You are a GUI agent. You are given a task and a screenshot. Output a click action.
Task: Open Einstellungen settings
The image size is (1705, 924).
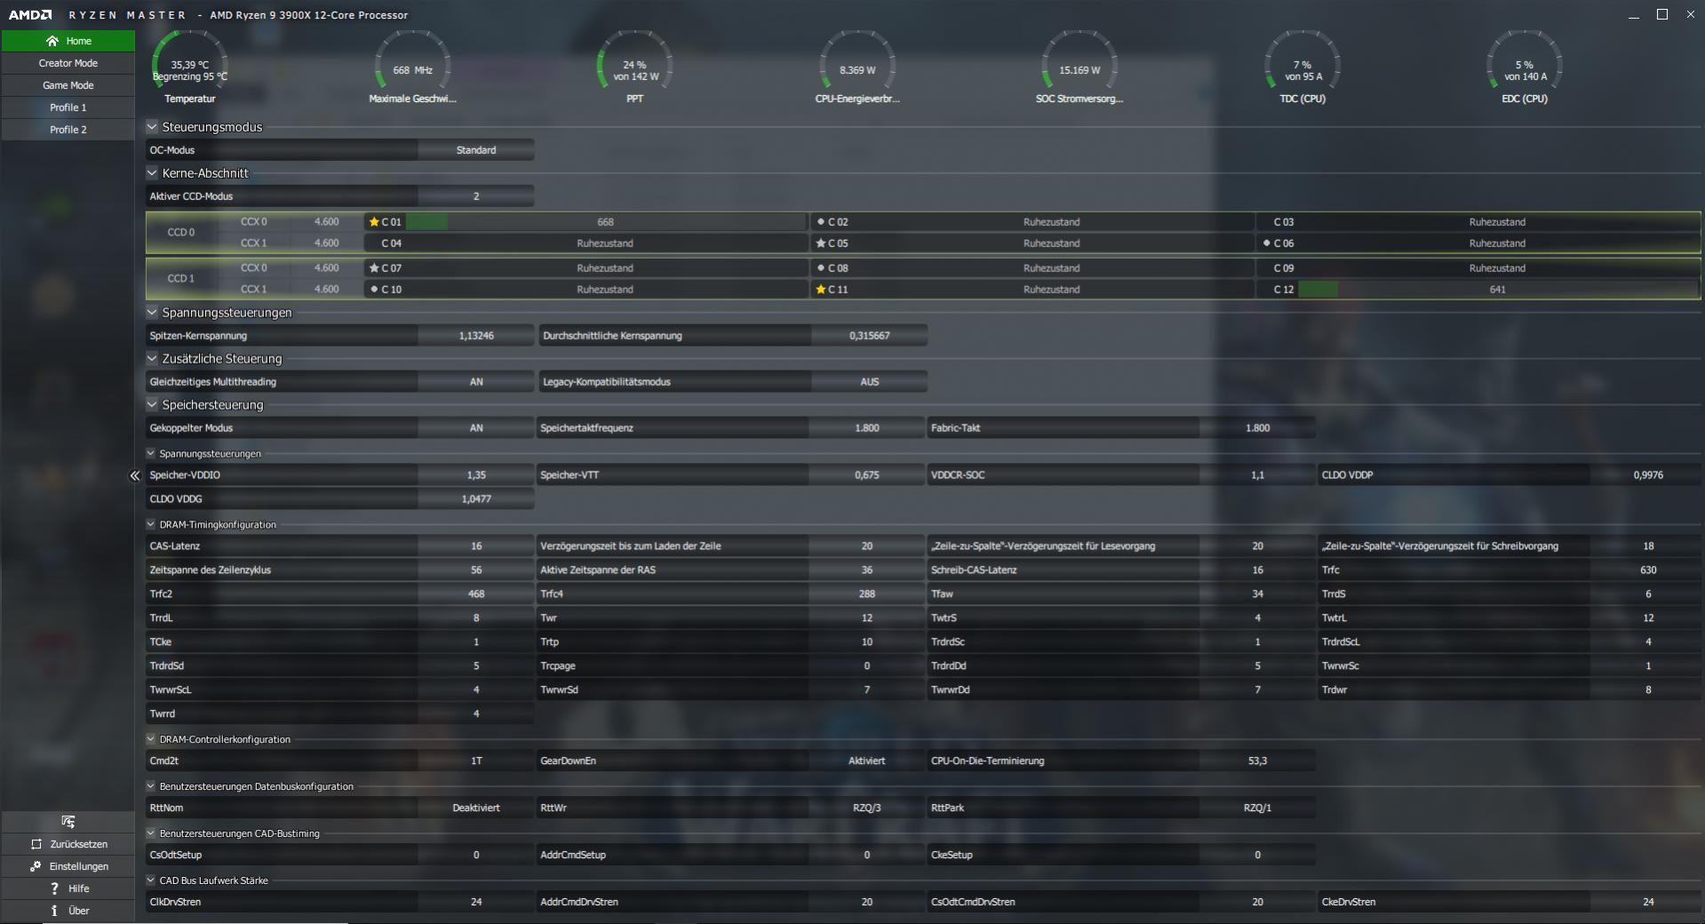68,866
